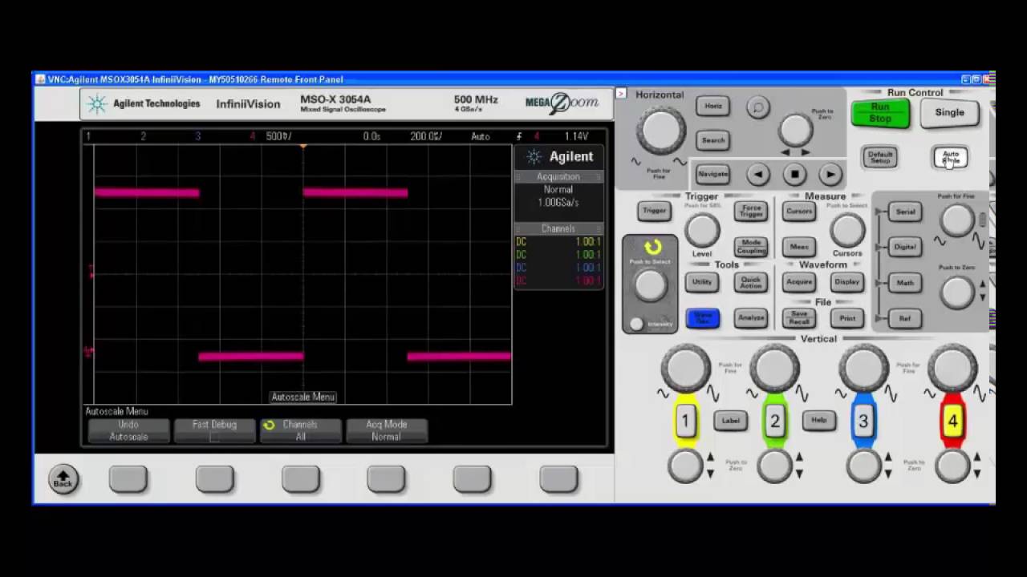Screen dimensions: 1027x577
Task: Click the serial/digital multiplexed scale knob
Action: pos(956,221)
